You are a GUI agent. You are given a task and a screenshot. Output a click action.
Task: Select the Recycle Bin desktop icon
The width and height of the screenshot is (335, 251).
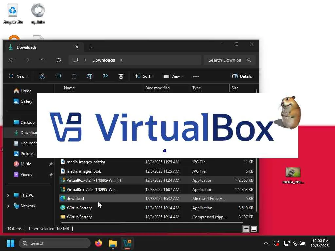point(13,13)
